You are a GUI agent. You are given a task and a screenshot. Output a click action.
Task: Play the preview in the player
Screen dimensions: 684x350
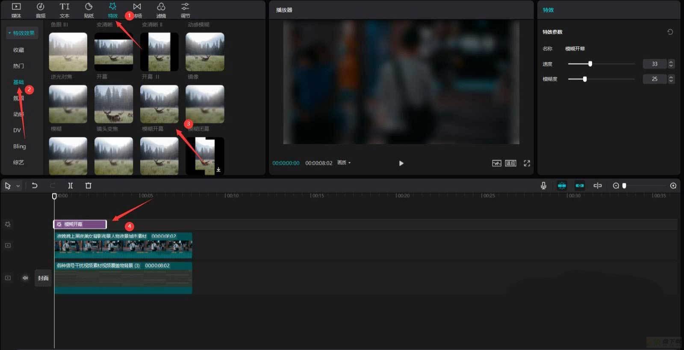[x=401, y=163]
